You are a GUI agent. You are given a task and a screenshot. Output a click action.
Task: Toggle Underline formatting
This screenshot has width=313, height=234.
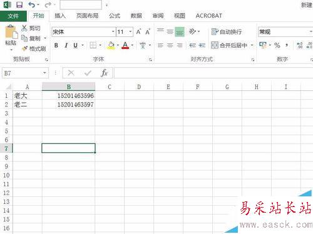click(x=75, y=45)
